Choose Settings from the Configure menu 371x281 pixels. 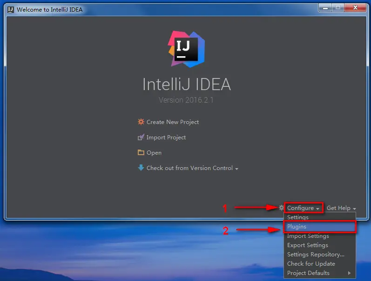pyautogui.click(x=320, y=217)
